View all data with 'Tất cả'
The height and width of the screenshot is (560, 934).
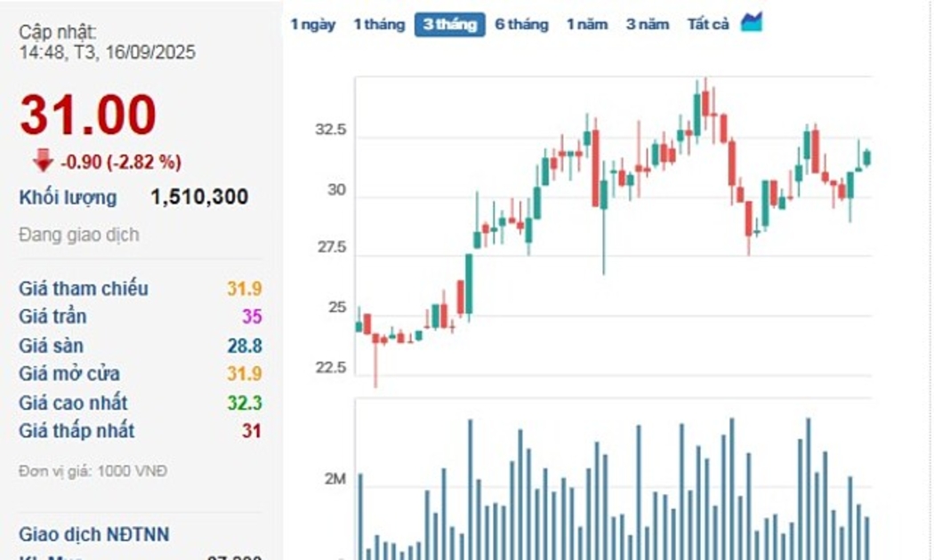[708, 25]
